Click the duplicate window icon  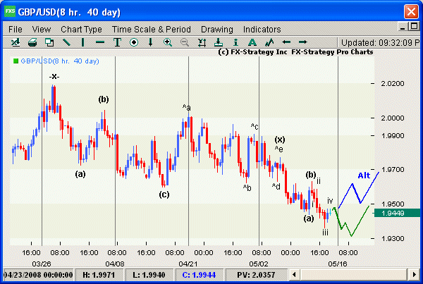coord(49,42)
